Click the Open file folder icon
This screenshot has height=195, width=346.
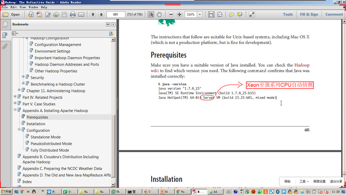[x=6, y=14]
